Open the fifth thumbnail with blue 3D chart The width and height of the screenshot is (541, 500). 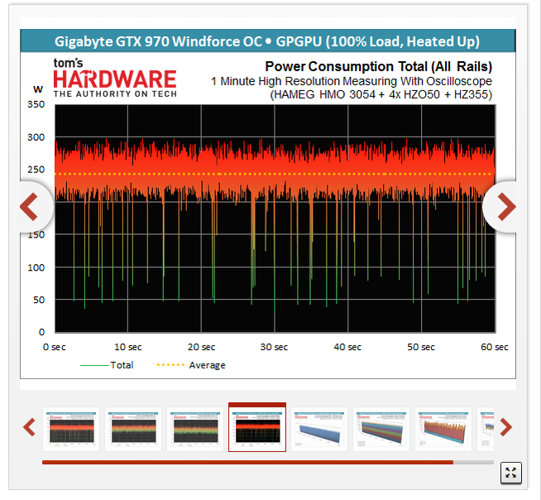[x=319, y=429]
